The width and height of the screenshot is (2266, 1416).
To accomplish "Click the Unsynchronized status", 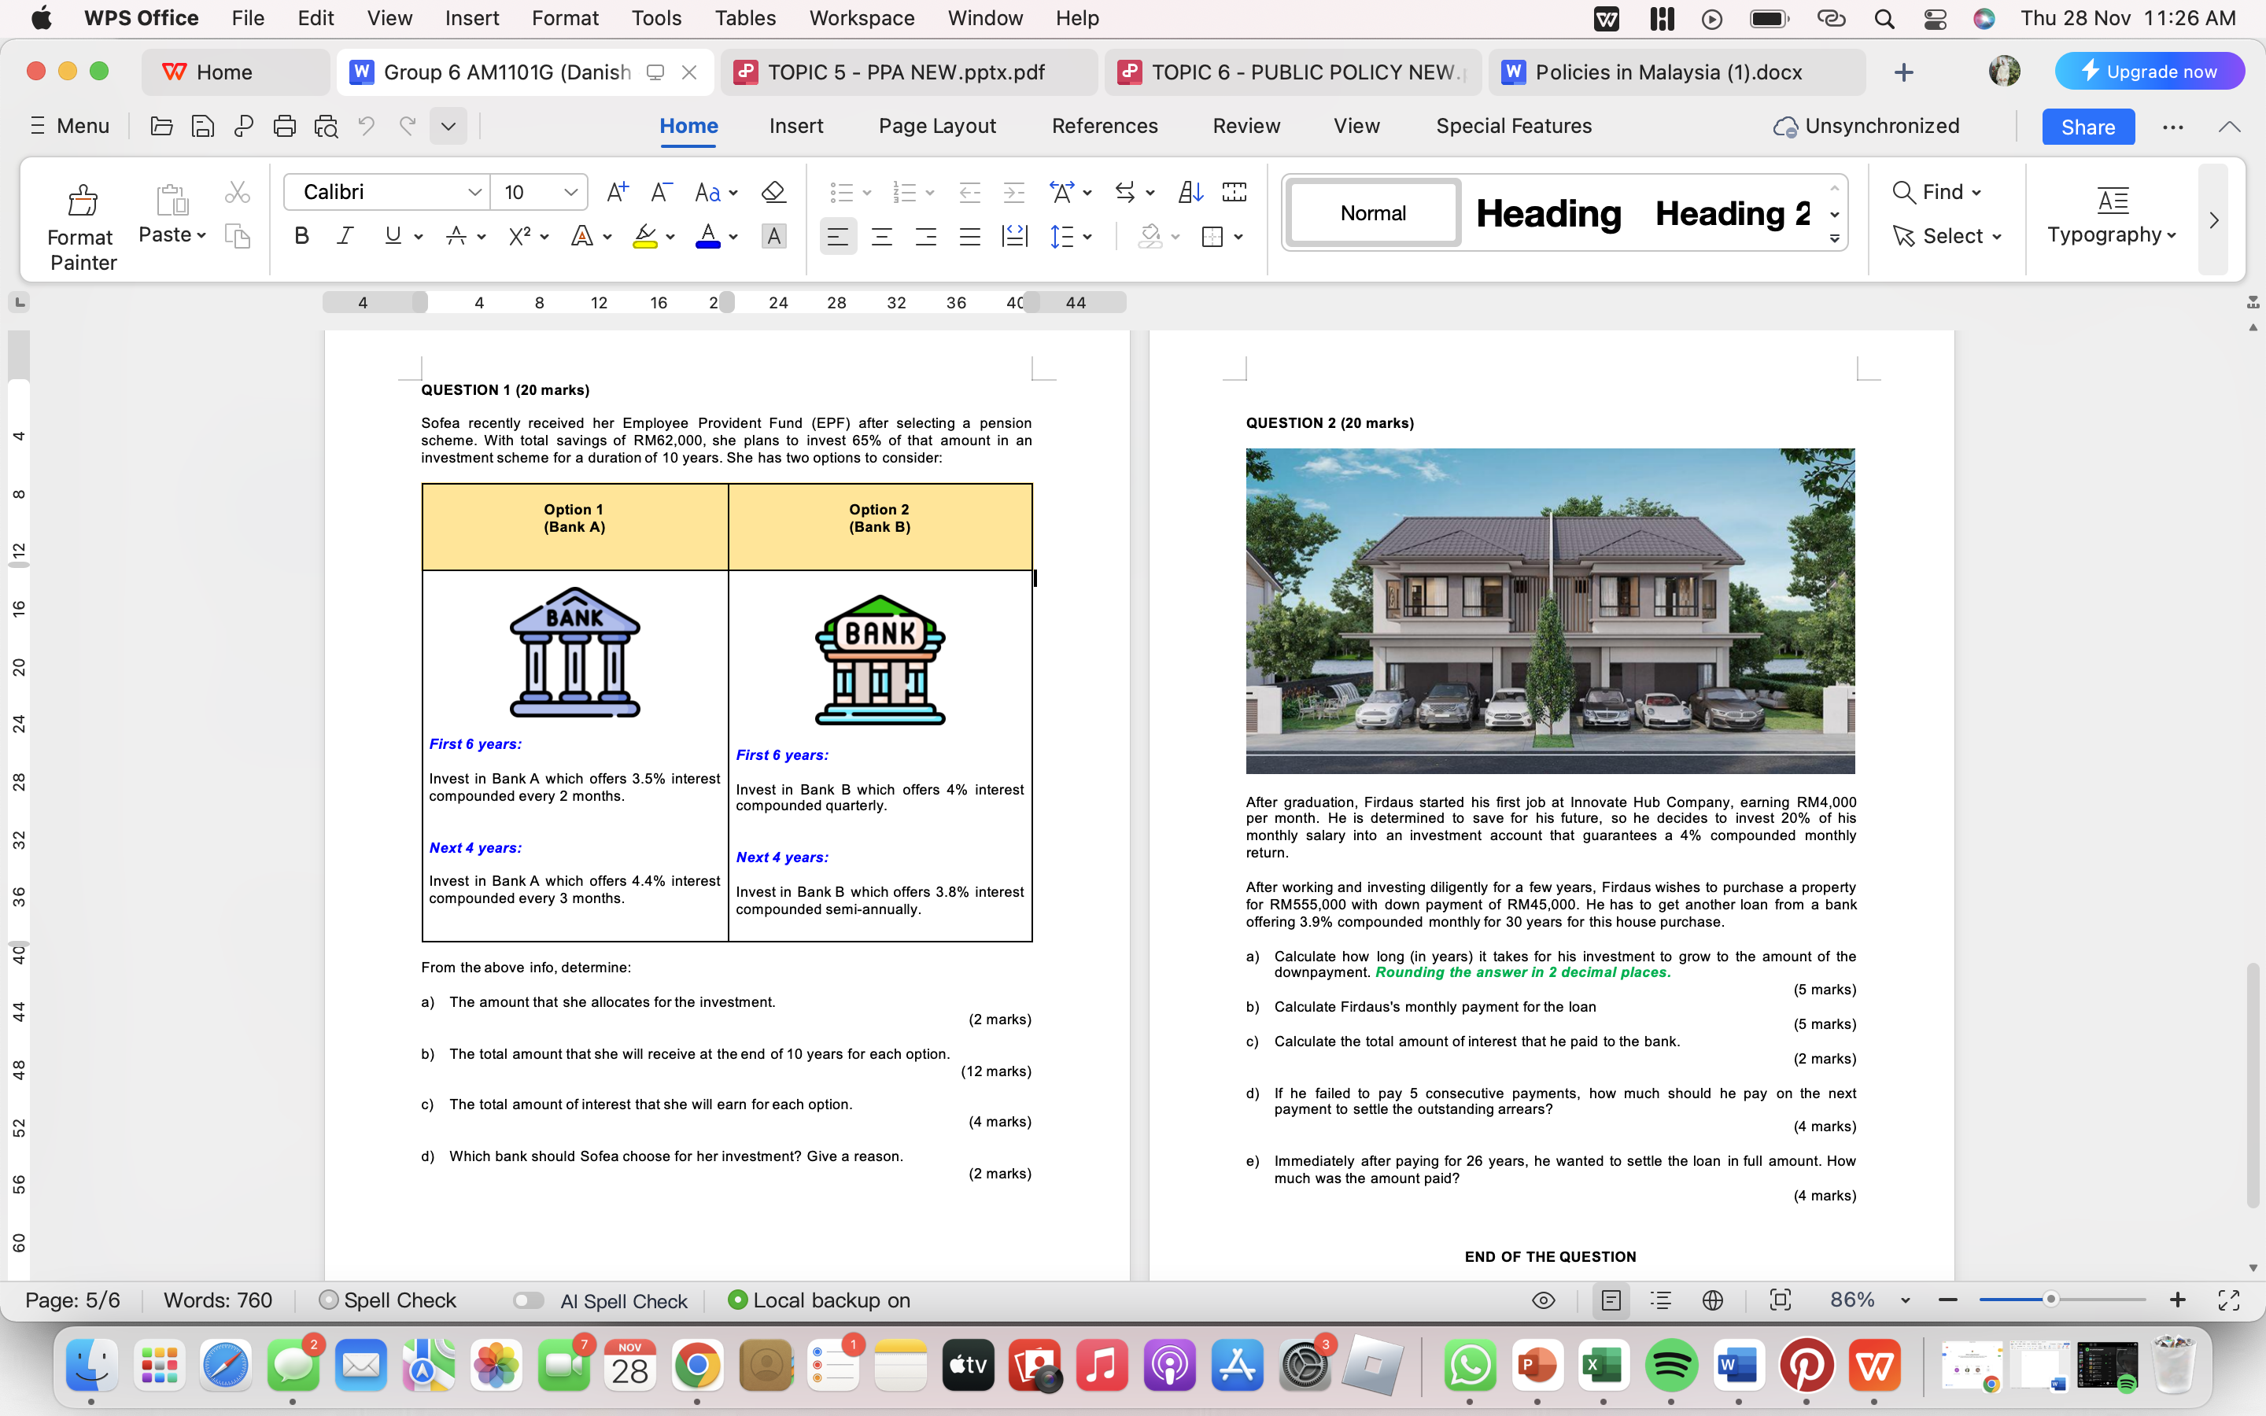I will 1866,126.
